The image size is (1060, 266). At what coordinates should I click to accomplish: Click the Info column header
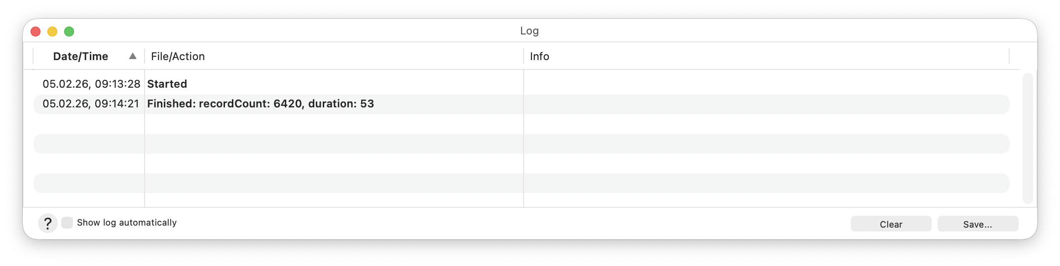click(539, 56)
